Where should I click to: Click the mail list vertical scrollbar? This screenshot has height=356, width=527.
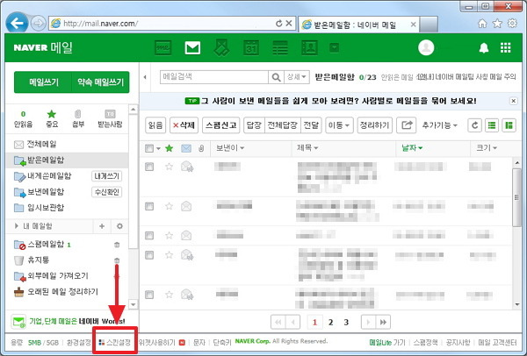tap(517, 197)
